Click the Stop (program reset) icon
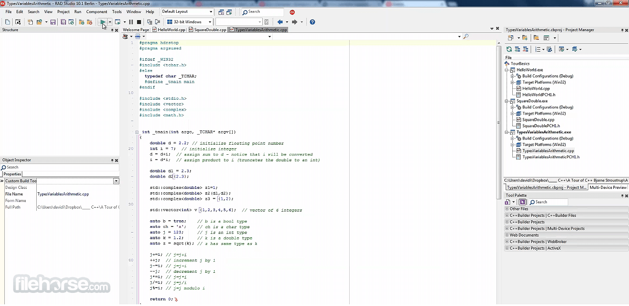 pos(139,22)
